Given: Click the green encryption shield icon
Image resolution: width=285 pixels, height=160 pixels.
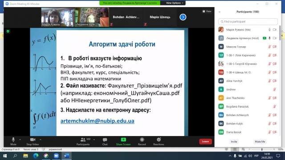Looking at the screenshot, I should 8,32.
